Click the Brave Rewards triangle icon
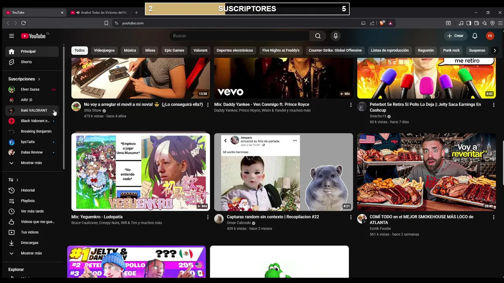 click(x=390, y=23)
